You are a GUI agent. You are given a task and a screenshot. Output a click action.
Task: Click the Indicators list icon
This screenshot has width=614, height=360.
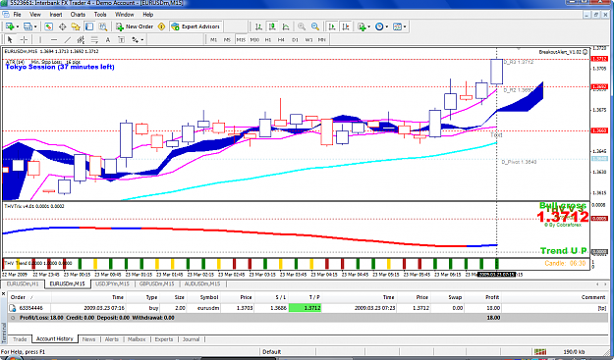click(x=362, y=26)
